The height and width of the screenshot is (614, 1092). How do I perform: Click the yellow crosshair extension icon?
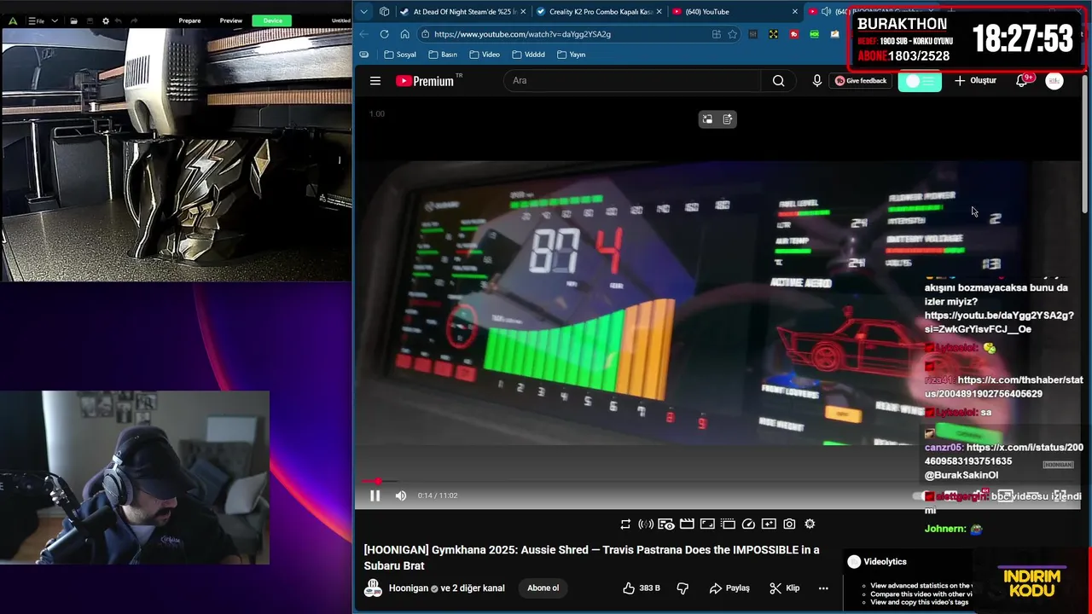pos(773,34)
